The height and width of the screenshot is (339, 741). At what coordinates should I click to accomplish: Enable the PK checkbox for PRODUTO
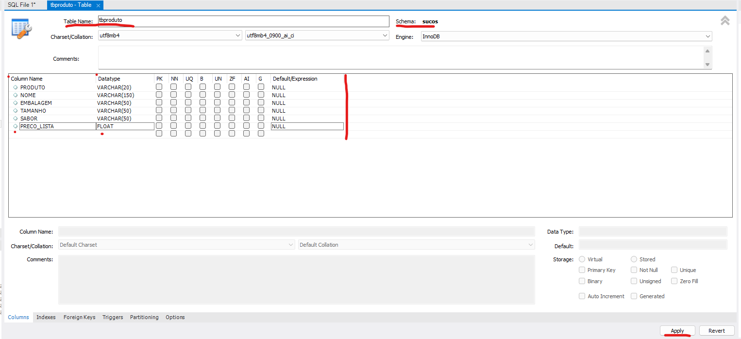pos(159,87)
